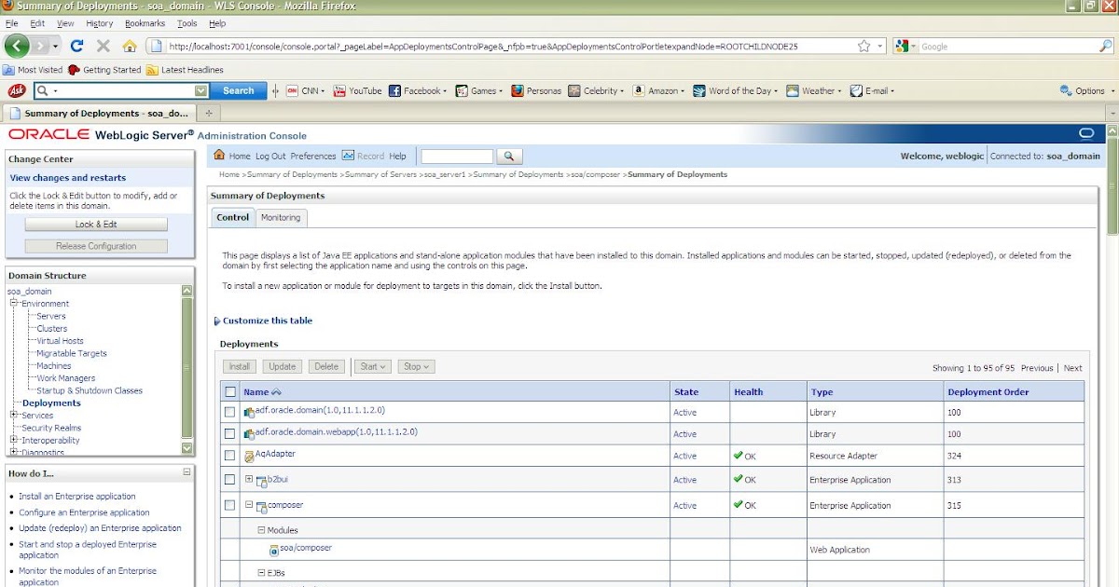Check the select-all checkbox in the Deployments header

click(229, 391)
